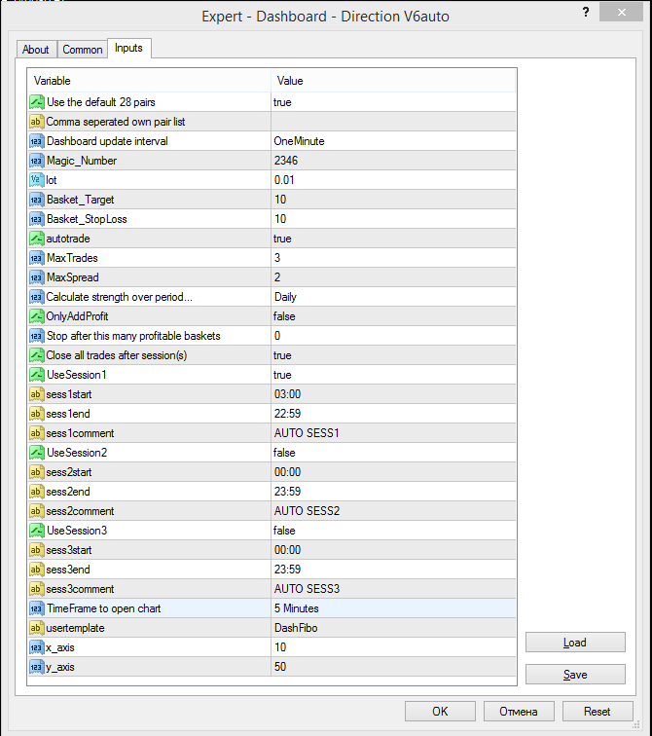Image resolution: width=652 pixels, height=736 pixels.
Task: Click the icon beside 'Stop after this many profitable baskets'
Action: pyautogui.click(x=37, y=336)
